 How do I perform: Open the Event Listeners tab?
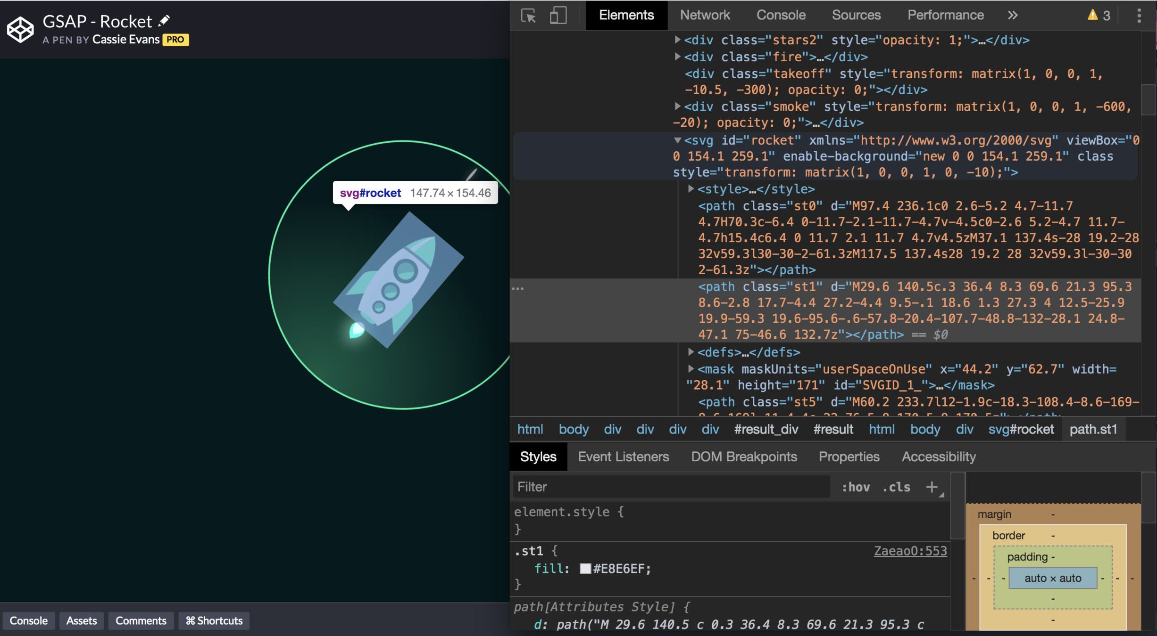[623, 457]
